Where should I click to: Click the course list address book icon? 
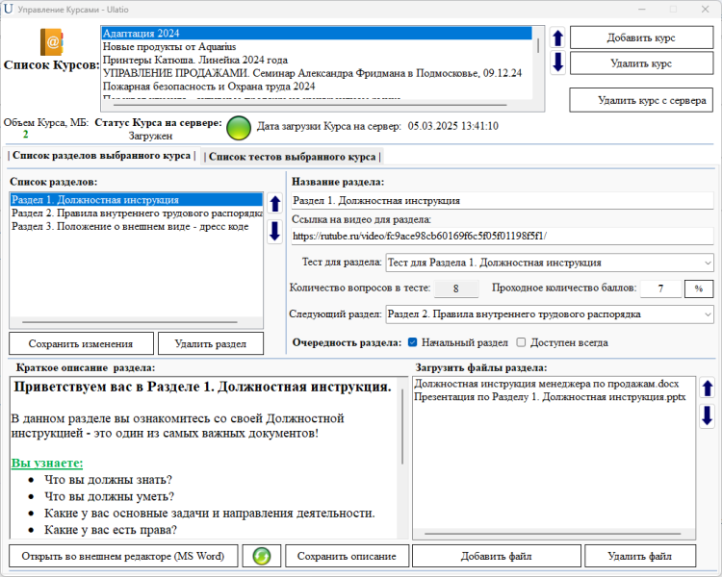[50, 42]
